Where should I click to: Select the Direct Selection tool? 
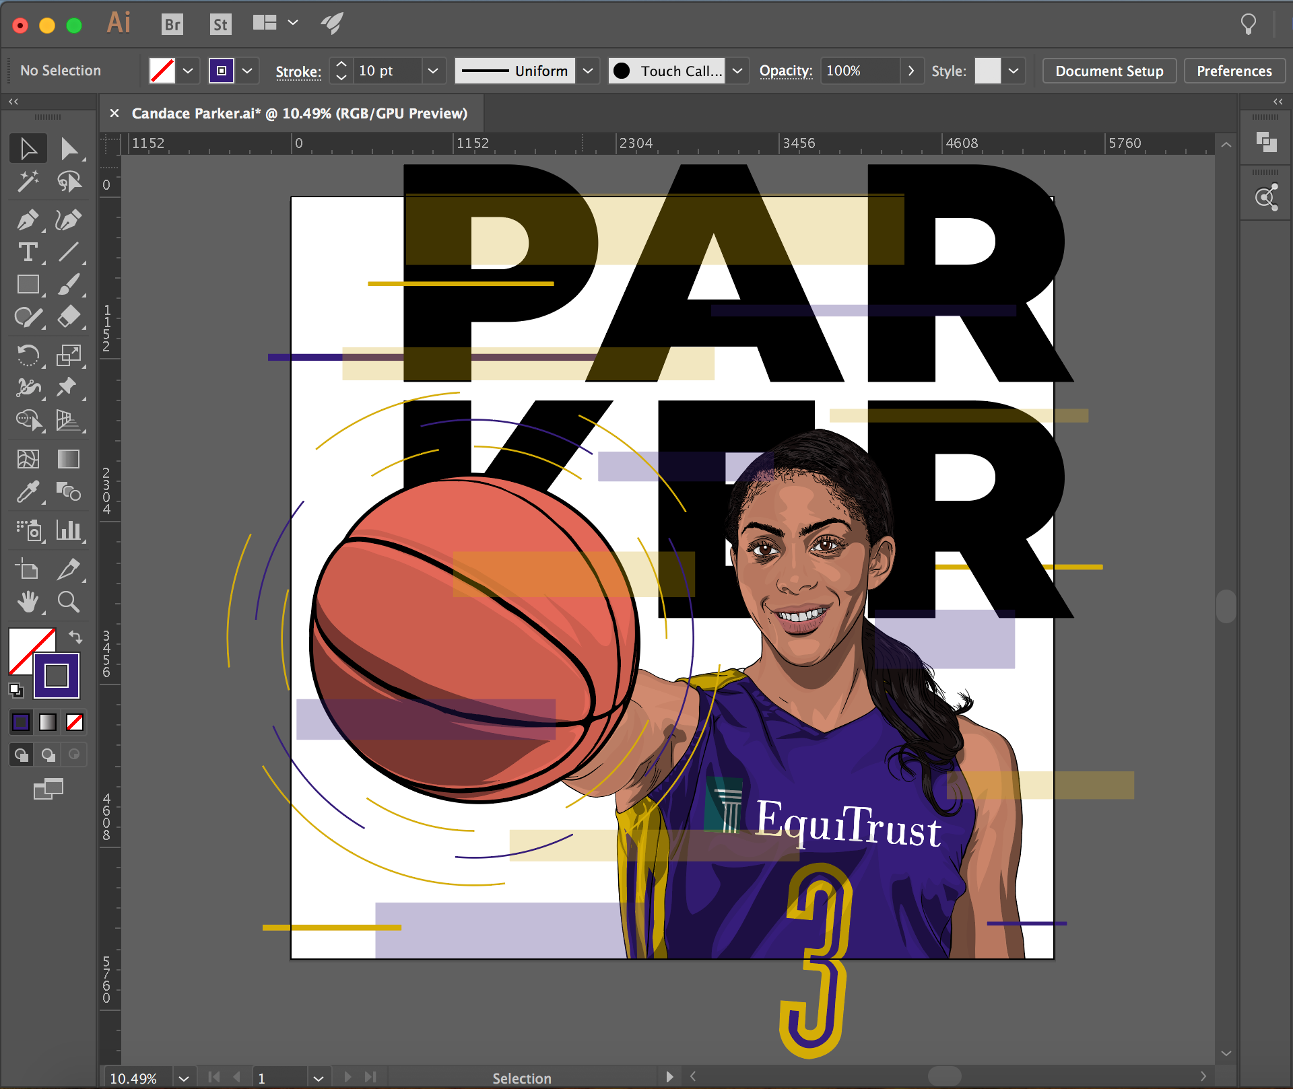pos(69,149)
